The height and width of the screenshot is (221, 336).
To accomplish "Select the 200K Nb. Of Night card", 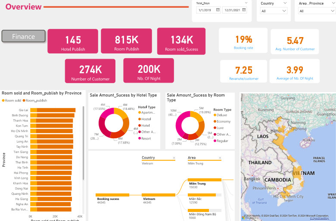I will [x=149, y=71].
